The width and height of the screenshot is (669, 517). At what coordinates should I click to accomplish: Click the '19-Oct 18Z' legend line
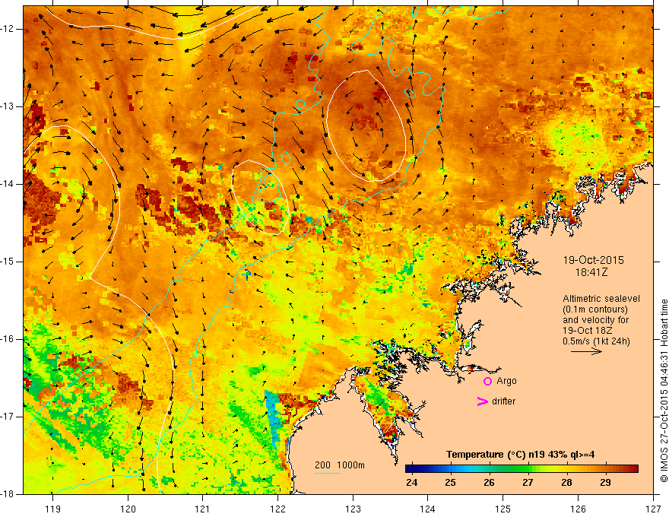(x=586, y=331)
